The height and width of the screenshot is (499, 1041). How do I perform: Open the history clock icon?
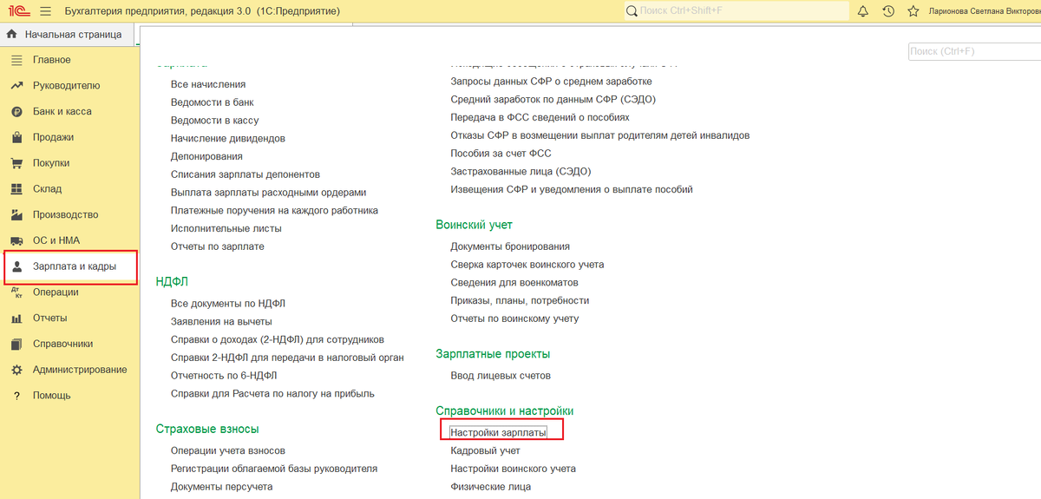click(x=888, y=11)
